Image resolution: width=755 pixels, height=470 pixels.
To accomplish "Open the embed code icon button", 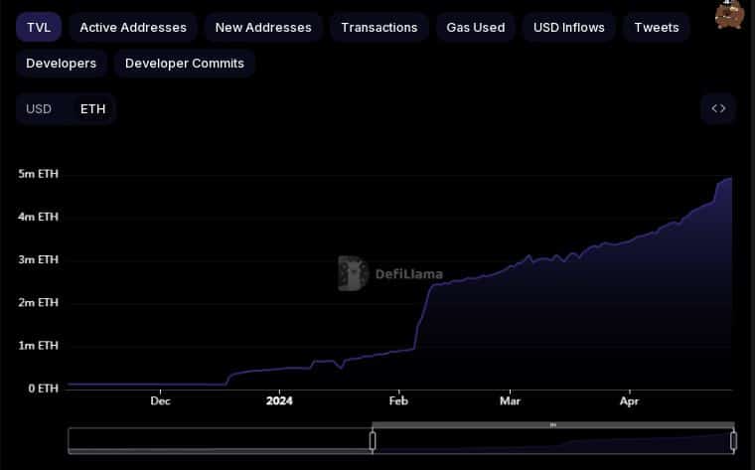I will [x=718, y=108].
